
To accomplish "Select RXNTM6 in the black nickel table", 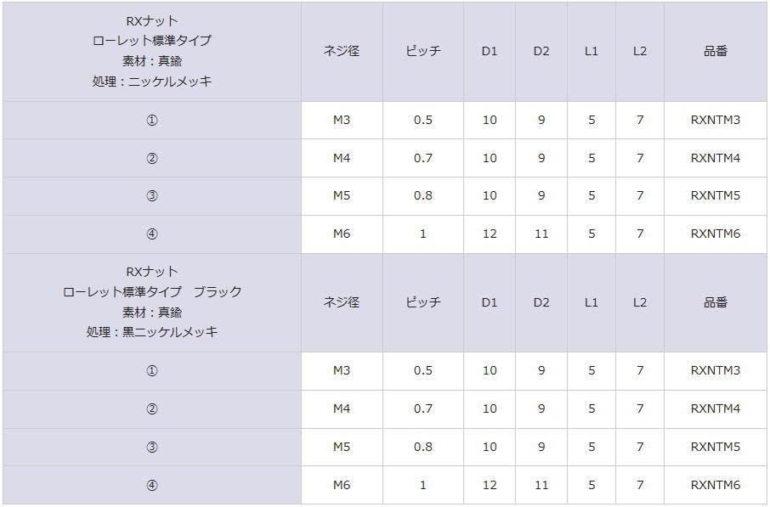I will [715, 486].
